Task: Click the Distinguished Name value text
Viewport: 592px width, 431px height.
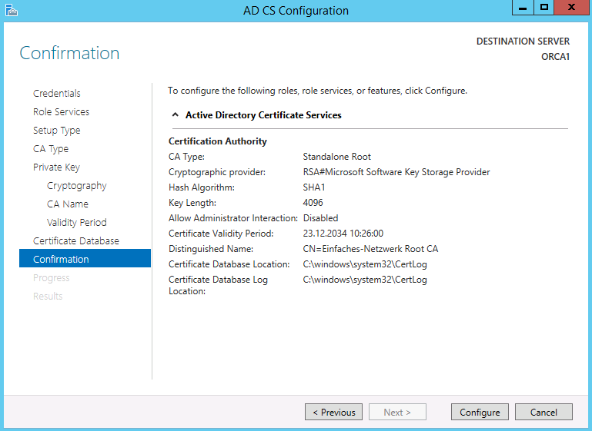Action: pos(370,249)
